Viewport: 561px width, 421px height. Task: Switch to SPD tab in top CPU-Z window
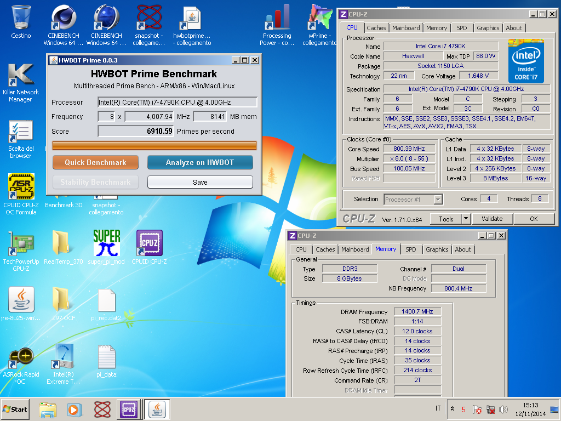point(461,28)
